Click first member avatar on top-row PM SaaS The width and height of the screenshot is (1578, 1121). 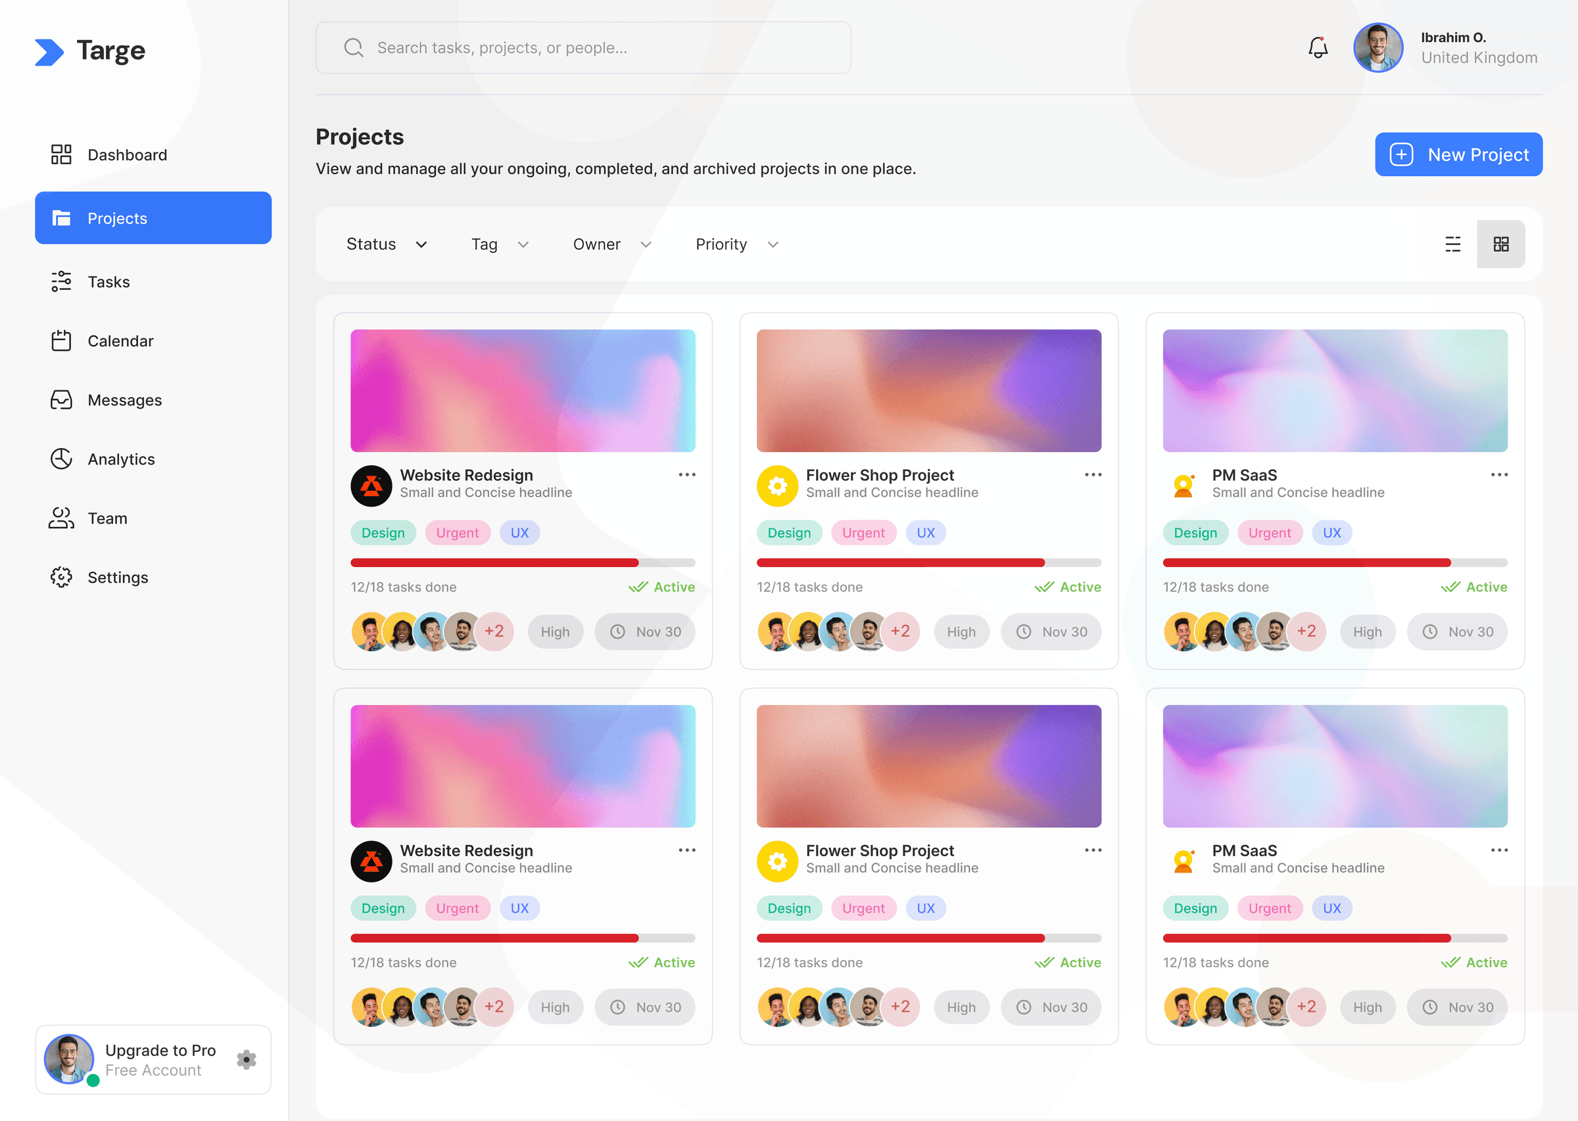1182,631
